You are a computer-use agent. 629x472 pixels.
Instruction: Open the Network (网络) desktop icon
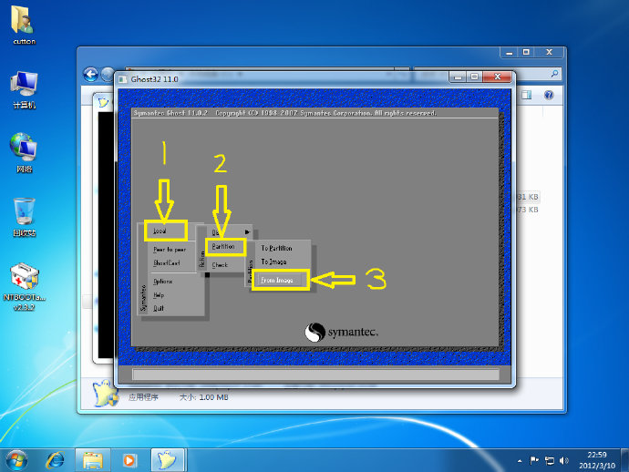[24, 153]
